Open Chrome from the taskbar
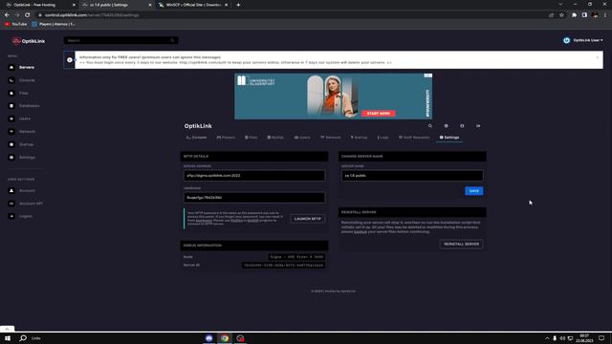 point(225,338)
